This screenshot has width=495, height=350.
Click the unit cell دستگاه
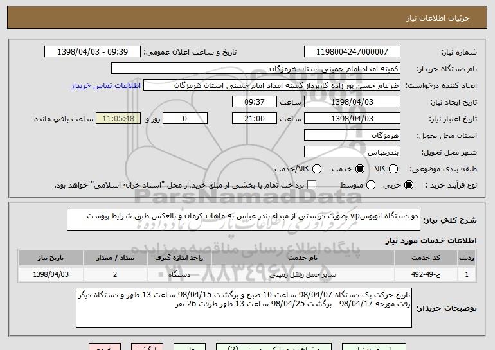(x=179, y=274)
